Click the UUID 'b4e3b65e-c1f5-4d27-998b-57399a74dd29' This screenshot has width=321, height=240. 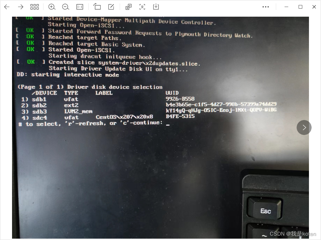(221, 104)
